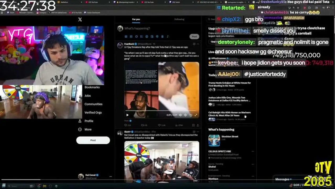Viewport: 335px width, 189px height.
Task: Reply to the FearBuck post
Action: [x=127, y=125]
